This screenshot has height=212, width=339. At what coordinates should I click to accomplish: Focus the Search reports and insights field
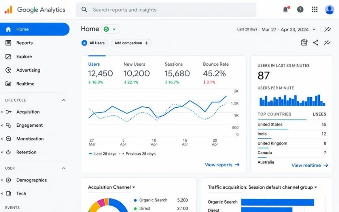click(x=166, y=10)
